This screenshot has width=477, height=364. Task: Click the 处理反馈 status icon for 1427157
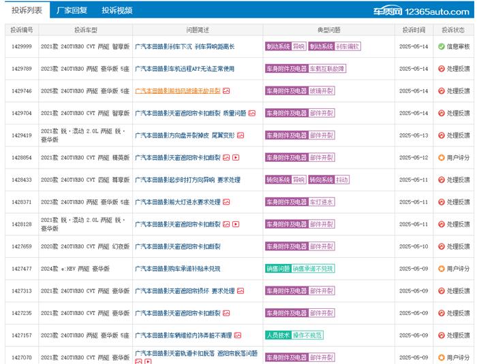tap(442, 335)
